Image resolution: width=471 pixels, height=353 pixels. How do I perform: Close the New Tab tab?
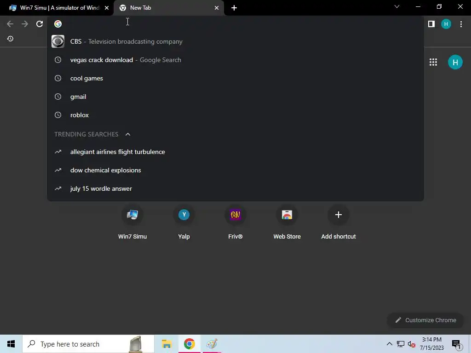(x=217, y=8)
